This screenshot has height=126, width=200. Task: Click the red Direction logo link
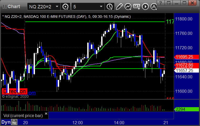(x=14, y=91)
